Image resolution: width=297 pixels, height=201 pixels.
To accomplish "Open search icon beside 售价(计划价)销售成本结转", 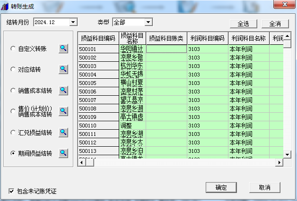I will click(63, 111).
